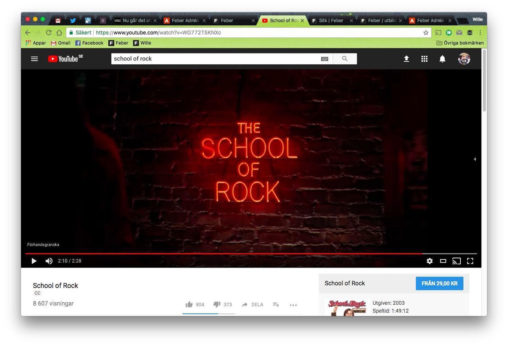508x346 pixels.
Task: Click the '8 607 visningar' view count
Action: coord(53,304)
